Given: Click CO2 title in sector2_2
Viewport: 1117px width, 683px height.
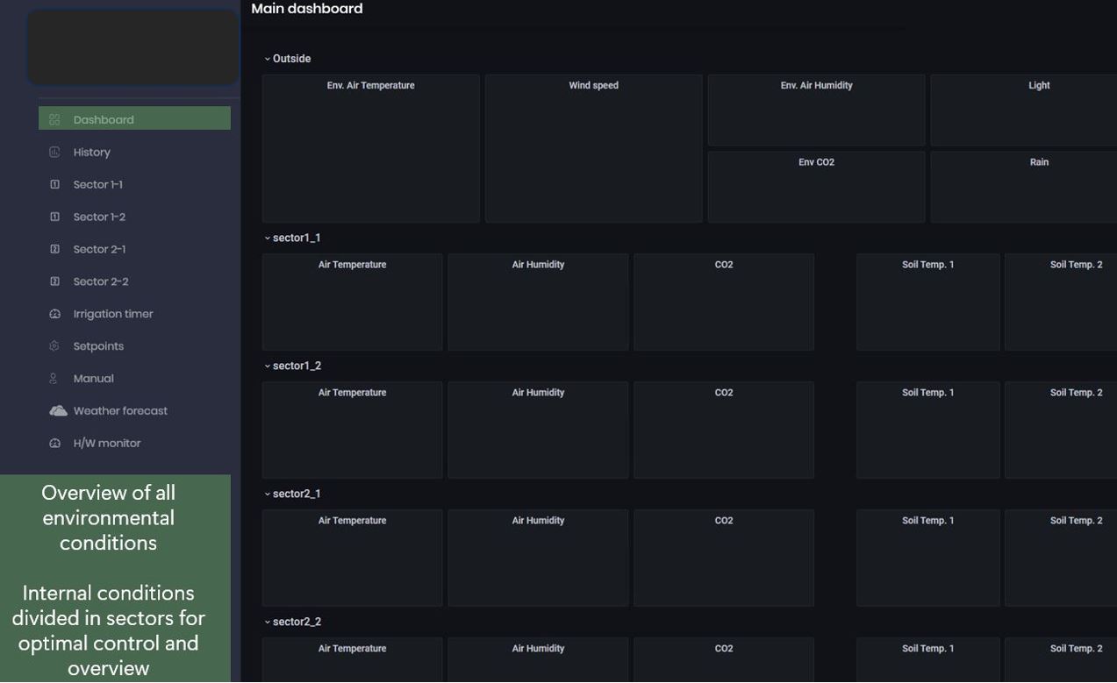Looking at the screenshot, I should coord(724,649).
